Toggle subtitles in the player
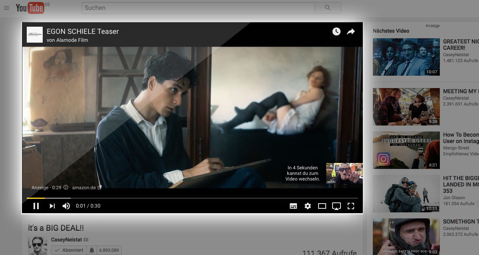 293,206
